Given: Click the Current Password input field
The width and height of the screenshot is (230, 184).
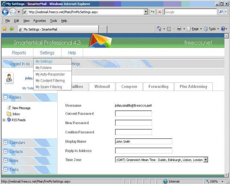Looking at the screenshot, I should [x=134, y=114].
